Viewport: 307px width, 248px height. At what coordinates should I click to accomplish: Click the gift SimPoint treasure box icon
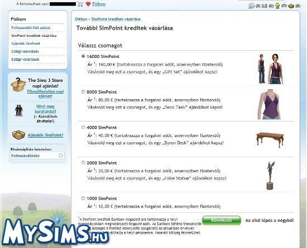18,135
